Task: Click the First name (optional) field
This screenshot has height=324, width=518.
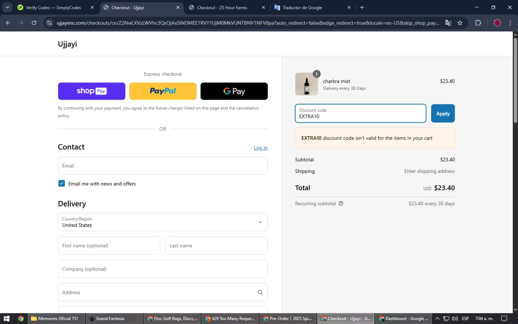Action: pyautogui.click(x=109, y=246)
